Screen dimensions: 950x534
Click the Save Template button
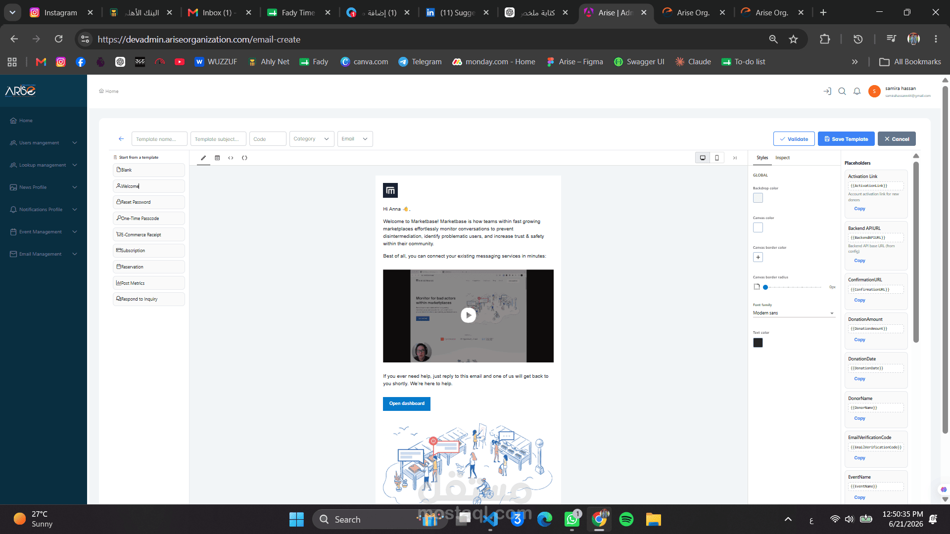pos(846,139)
